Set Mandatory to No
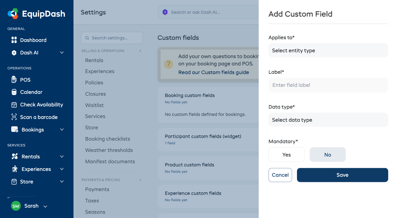This screenshot has width=398, height=218. coord(328,155)
